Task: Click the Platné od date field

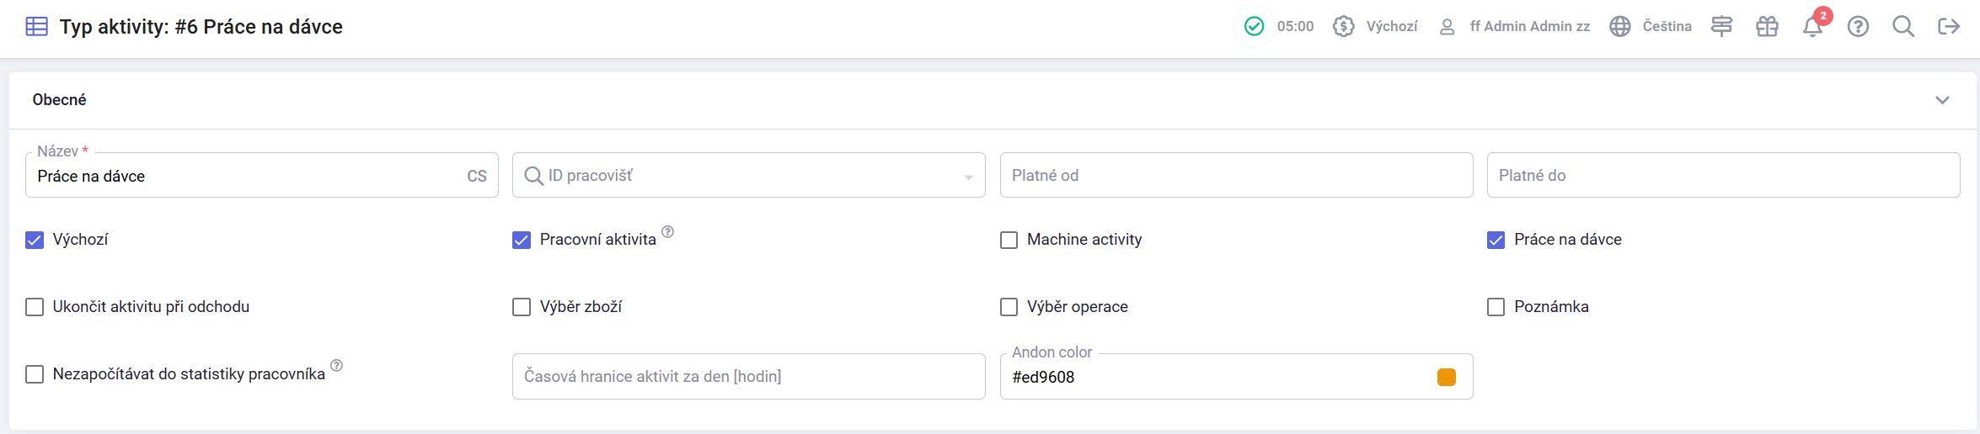Action: (x=1235, y=176)
